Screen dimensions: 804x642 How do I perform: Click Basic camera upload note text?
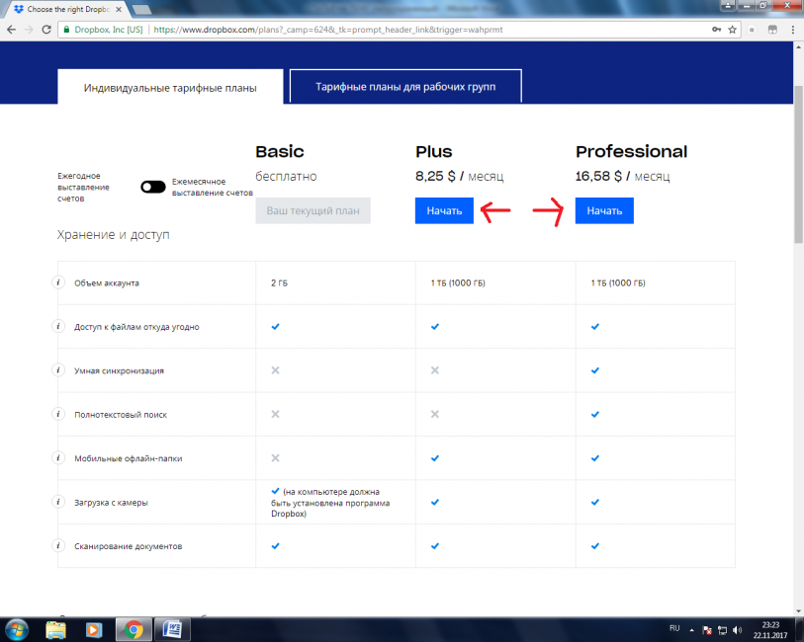[330, 502]
